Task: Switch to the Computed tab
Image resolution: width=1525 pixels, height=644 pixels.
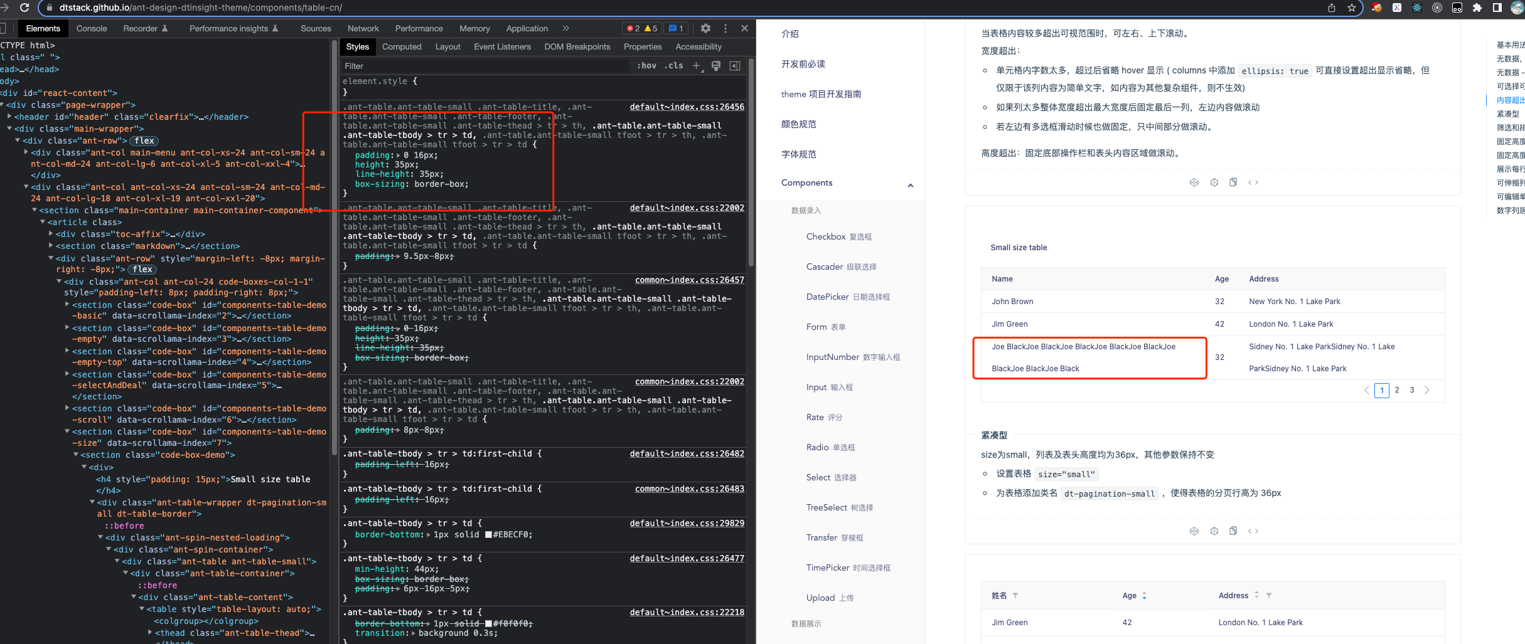Action: [402, 46]
